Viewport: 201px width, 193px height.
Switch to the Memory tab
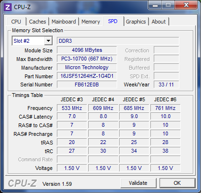[91, 22]
